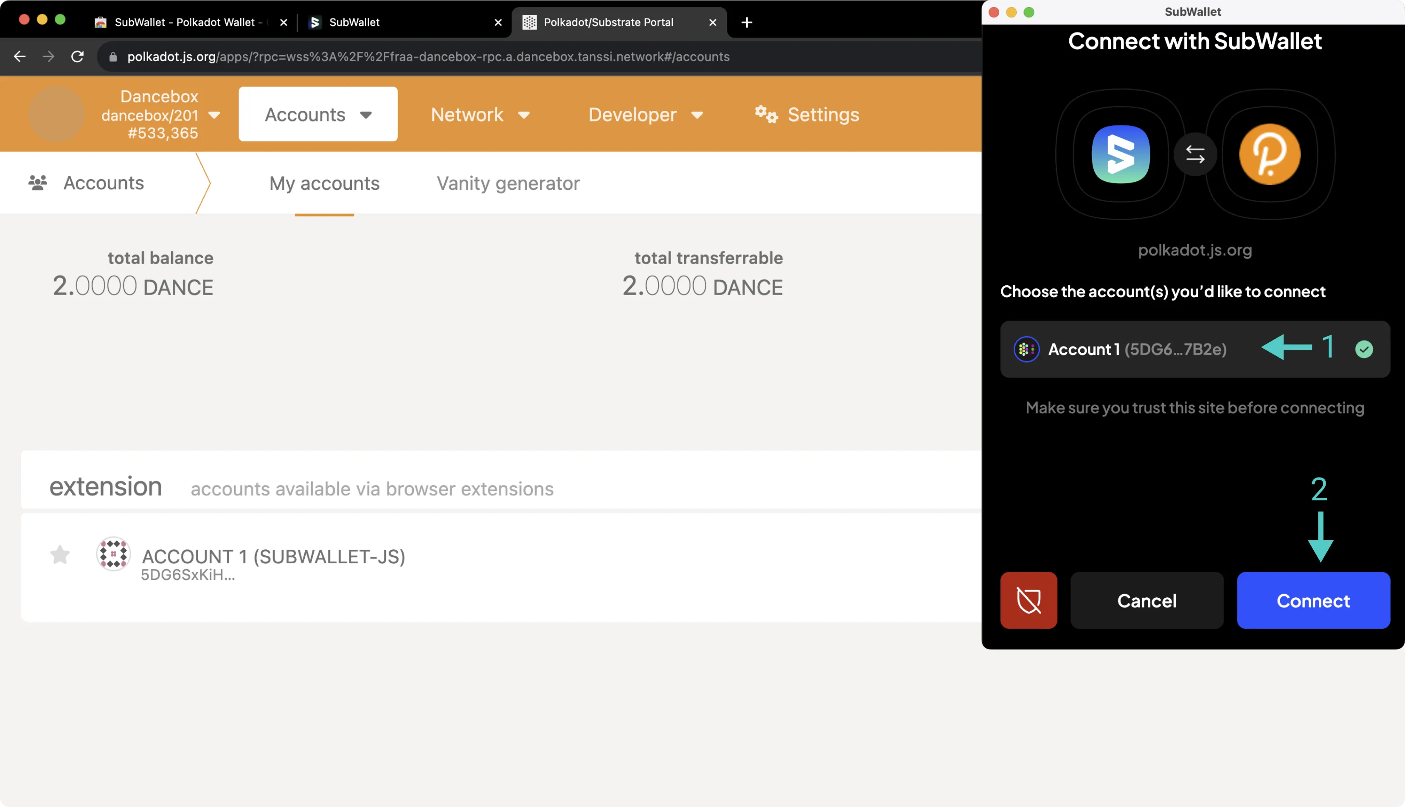This screenshot has width=1405, height=807.
Task: Click the SubWallet logo icon
Action: pyautogui.click(x=1120, y=154)
